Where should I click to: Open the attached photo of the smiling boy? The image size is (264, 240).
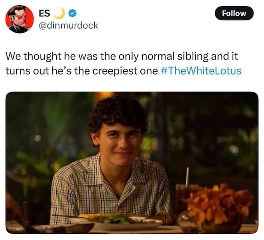coord(132,162)
